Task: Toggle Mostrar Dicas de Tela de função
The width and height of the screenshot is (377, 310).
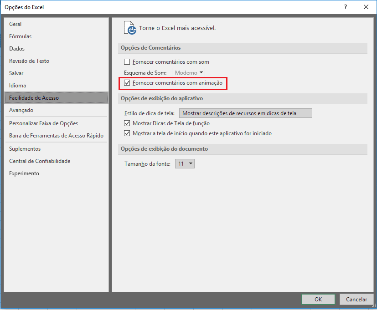Action: point(127,123)
